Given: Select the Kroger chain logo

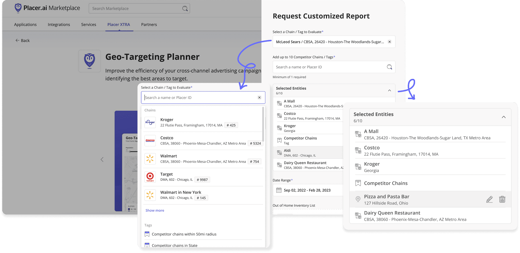Looking at the screenshot, I should point(150,122).
